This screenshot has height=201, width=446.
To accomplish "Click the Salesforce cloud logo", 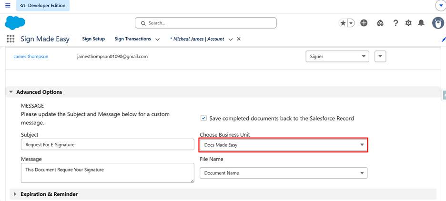I will point(15,23).
